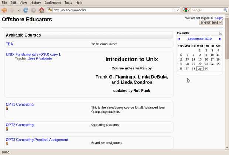Screen dimensions: 229x155
Task: Open CPT3 Computing Practical Assignment course
Action: pos(37,139)
